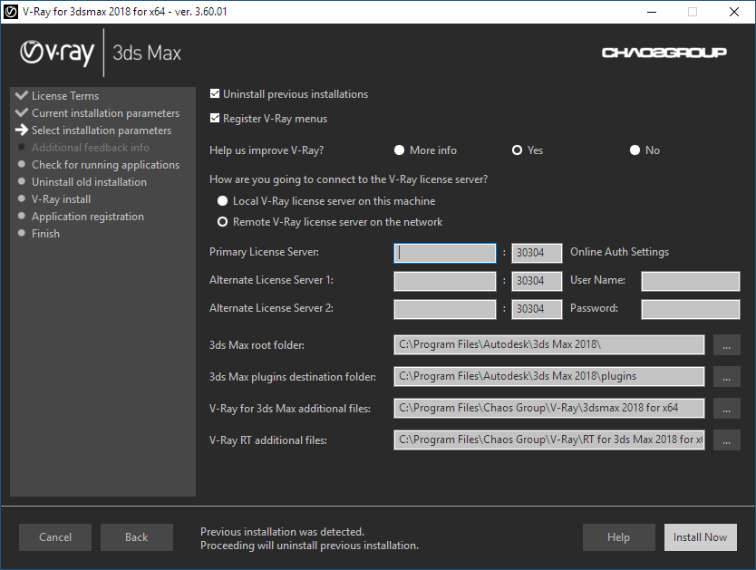Go Back to previous step
756x570 pixels.
pyautogui.click(x=137, y=537)
